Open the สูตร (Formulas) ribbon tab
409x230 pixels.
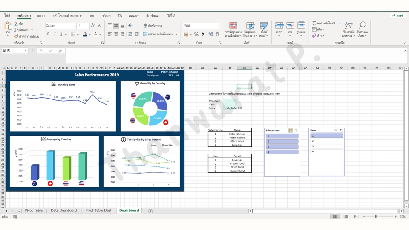click(x=92, y=15)
